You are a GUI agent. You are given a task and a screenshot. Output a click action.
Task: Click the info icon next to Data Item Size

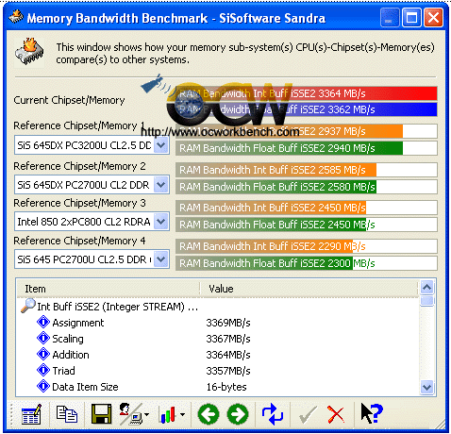pyautogui.click(x=43, y=386)
